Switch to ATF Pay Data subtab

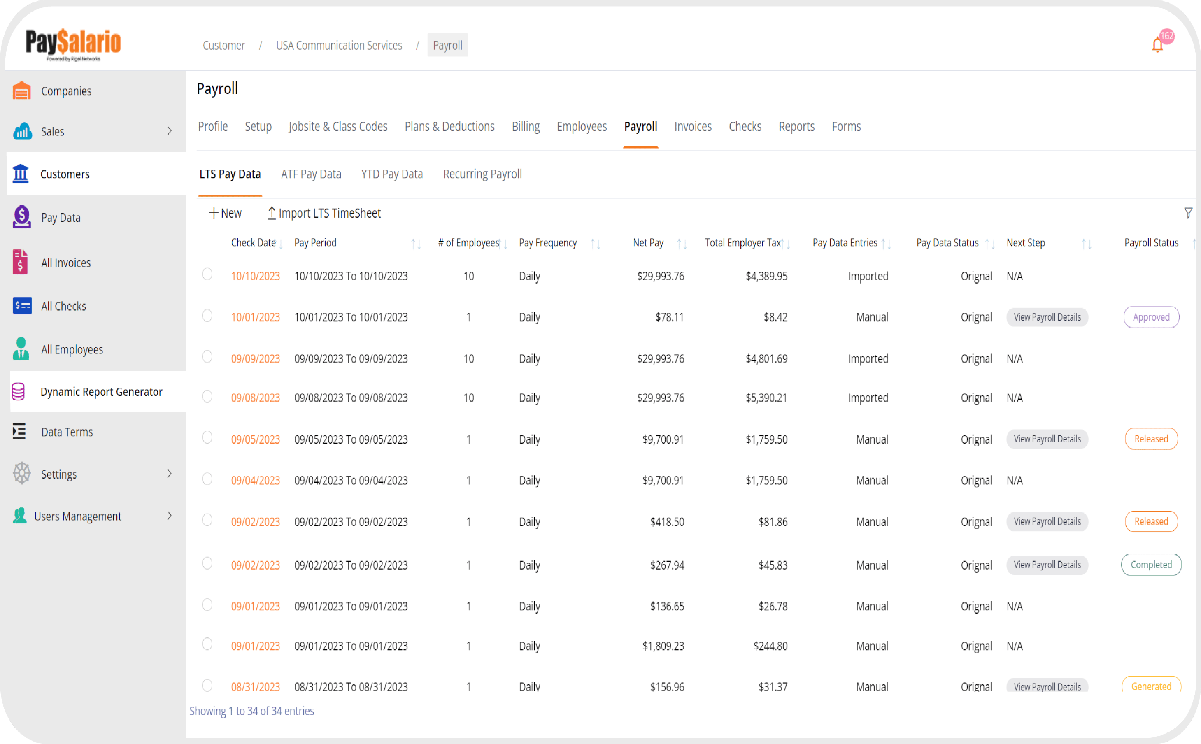pos(311,174)
